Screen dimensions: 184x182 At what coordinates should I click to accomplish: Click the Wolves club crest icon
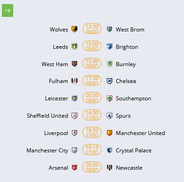[75, 29]
